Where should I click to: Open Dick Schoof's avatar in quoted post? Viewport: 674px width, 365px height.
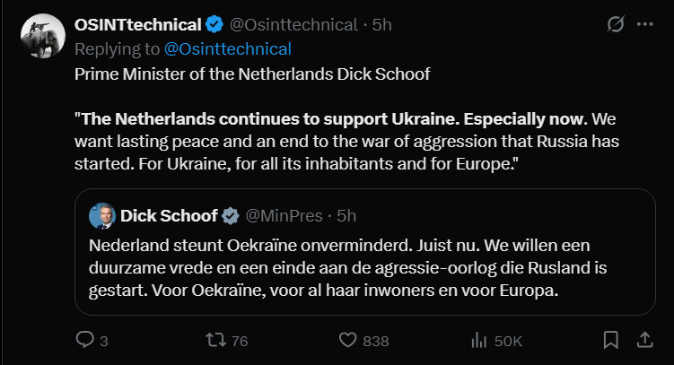coord(101,216)
